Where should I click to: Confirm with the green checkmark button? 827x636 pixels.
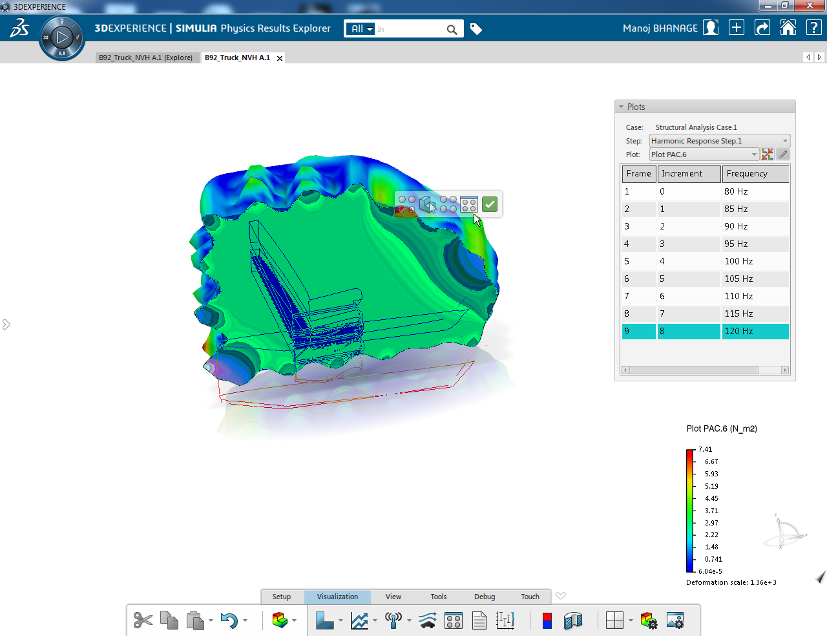(490, 204)
